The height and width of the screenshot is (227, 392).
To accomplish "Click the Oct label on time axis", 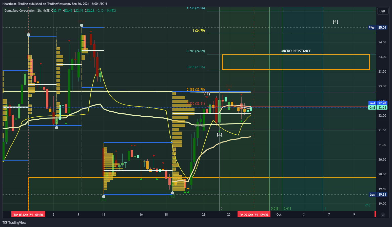I will [279, 215].
